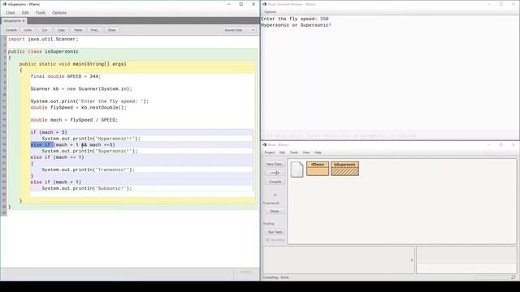The width and height of the screenshot is (520, 292).
Task: Click the New Class... button
Action: [x=275, y=164]
